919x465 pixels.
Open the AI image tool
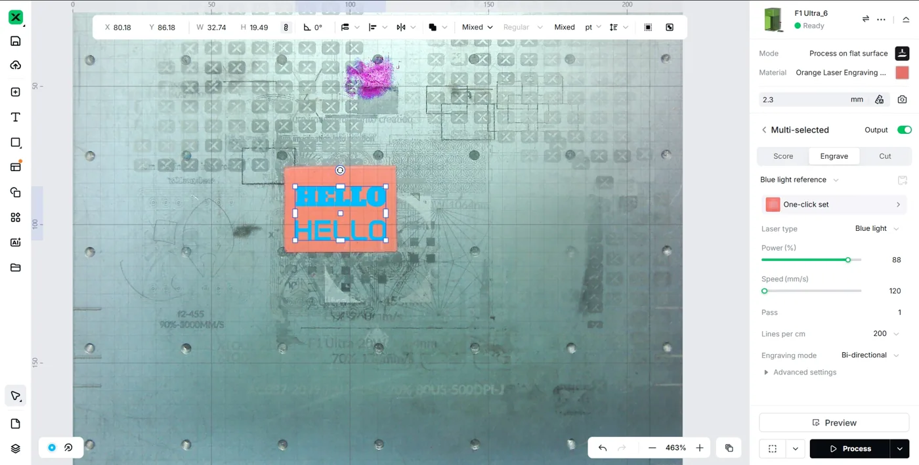tap(16, 242)
